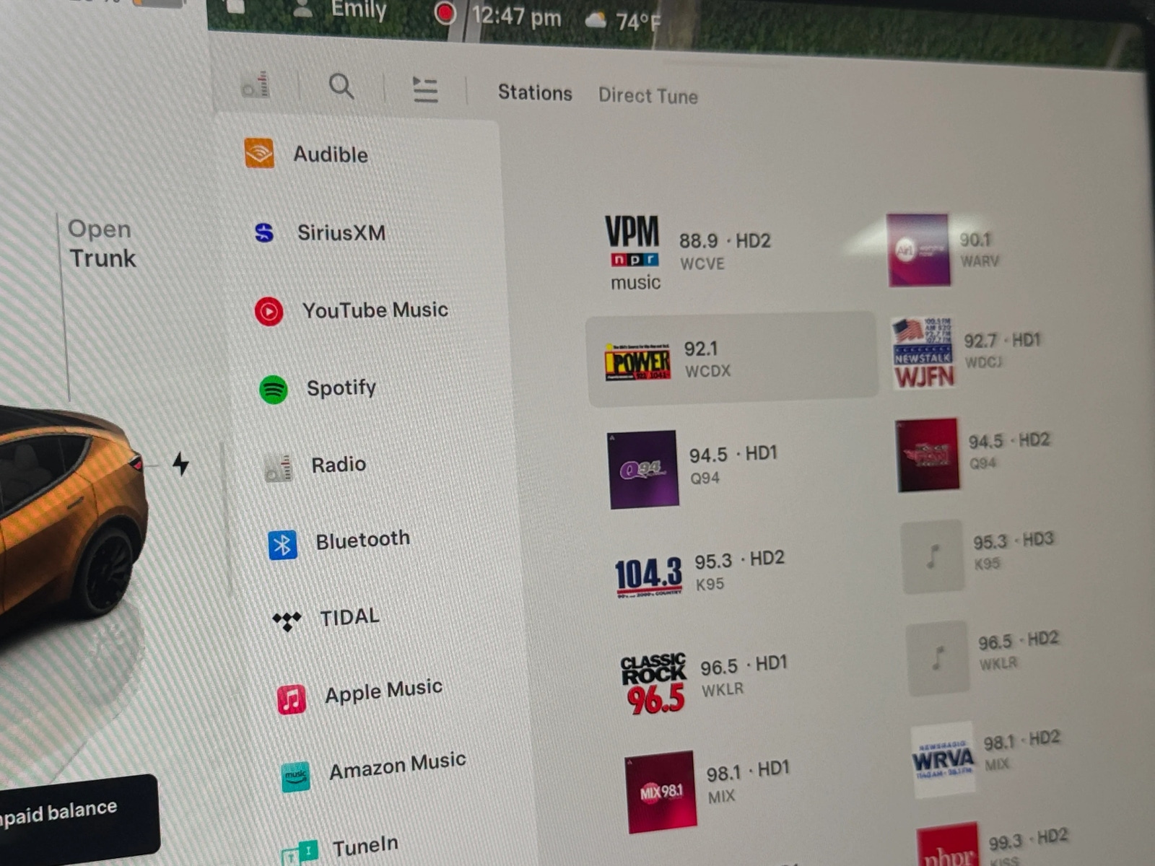1155x866 pixels.
Task: Play MIX 98.1 HD1 station logo
Action: pos(661,792)
